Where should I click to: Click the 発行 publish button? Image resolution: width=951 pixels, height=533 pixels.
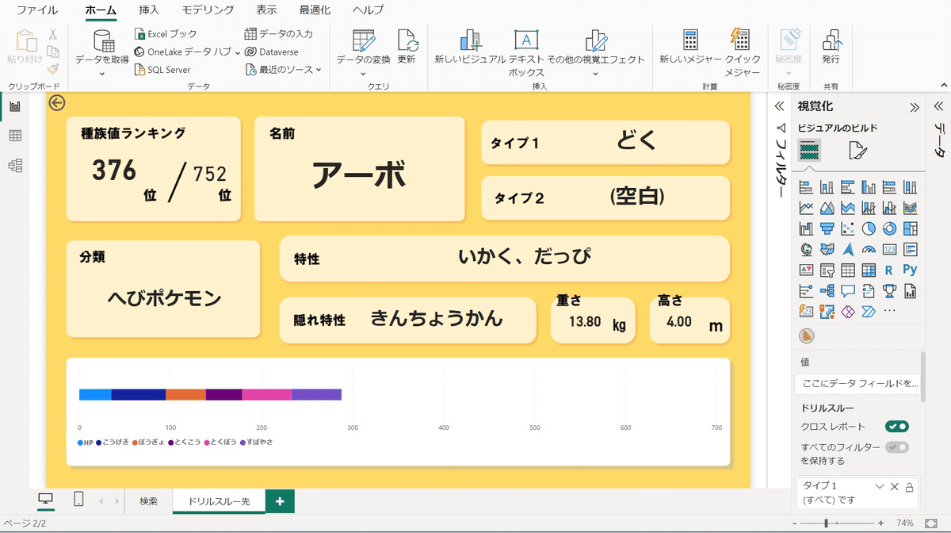[x=831, y=46]
